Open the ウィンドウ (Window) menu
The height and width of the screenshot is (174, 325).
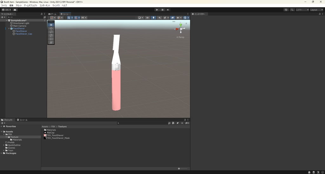pyautogui.click(x=56, y=5)
